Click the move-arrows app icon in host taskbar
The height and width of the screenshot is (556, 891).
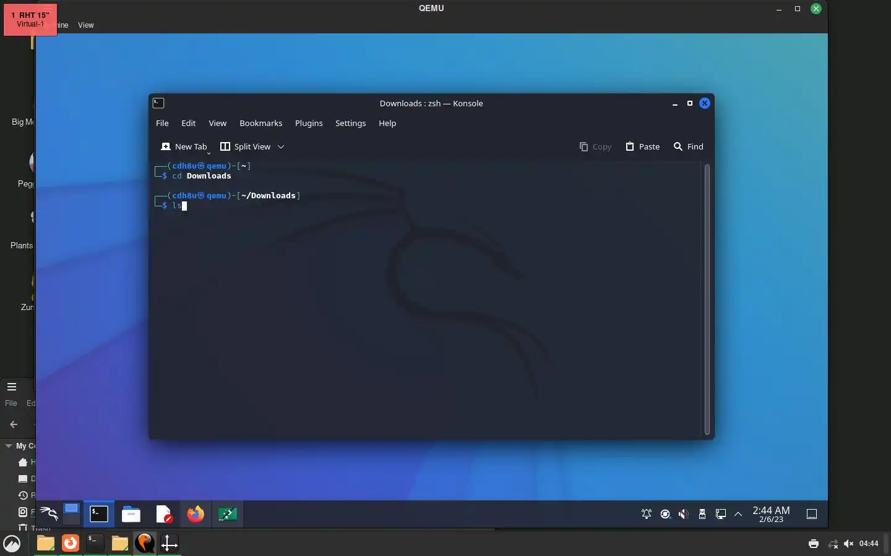click(x=169, y=543)
